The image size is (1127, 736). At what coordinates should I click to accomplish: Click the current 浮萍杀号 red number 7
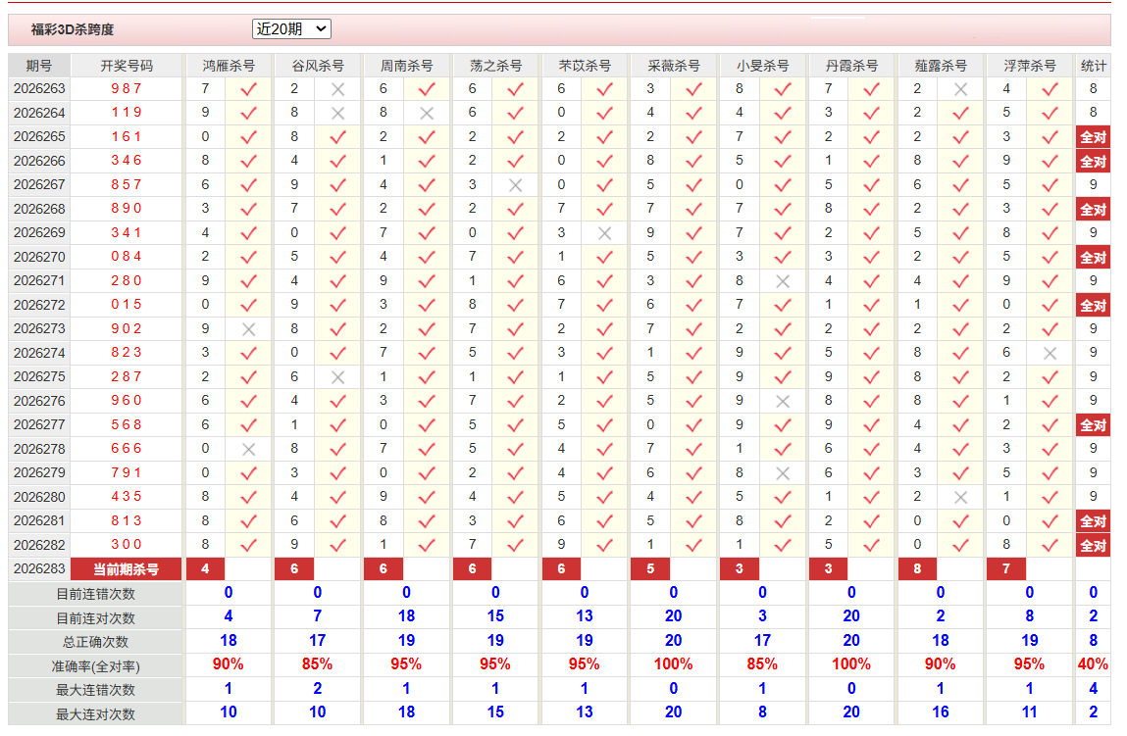tap(1006, 568)
